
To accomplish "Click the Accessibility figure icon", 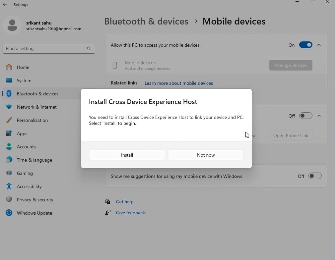I will pyautogui.click(x=9, y=186).
